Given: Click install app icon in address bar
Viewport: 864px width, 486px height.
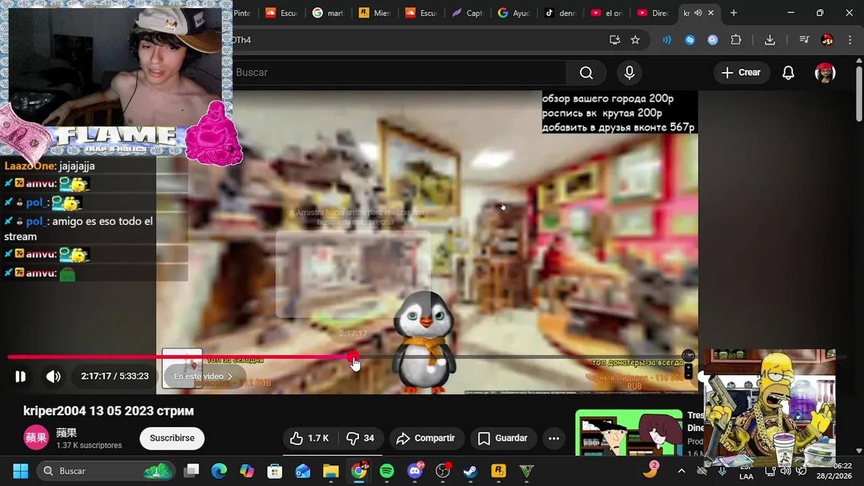Looking at the screenshot, I should [x=614, y=40].
